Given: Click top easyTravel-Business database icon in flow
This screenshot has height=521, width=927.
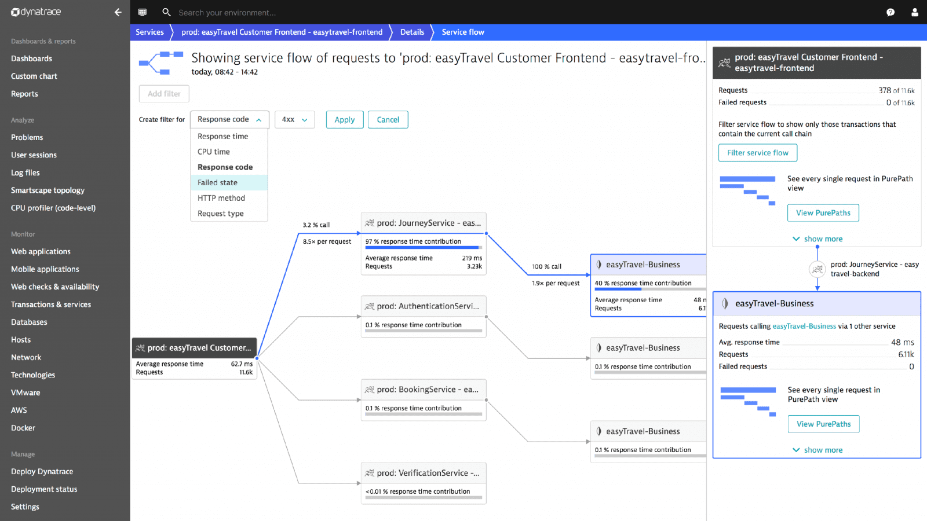Looking at the screenshot, I should pos(599,265).
